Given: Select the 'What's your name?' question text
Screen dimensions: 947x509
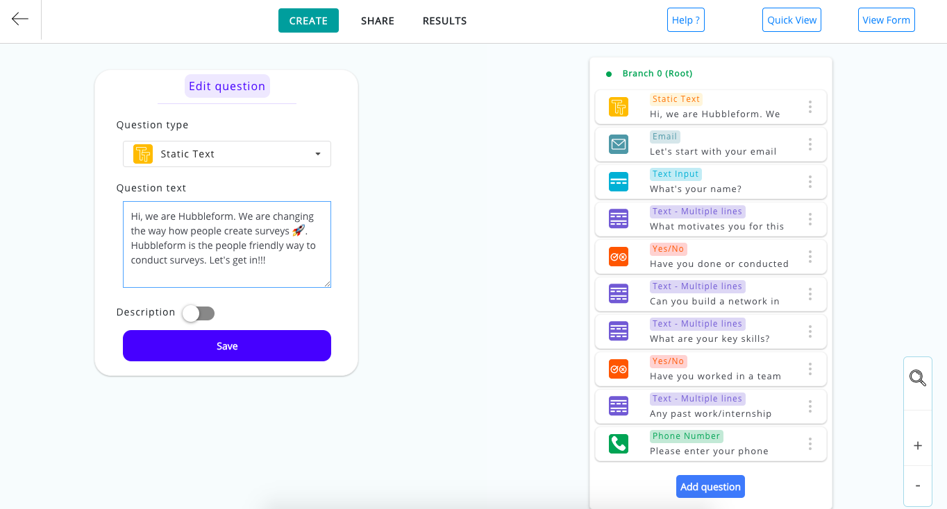Looking at the screenshot, I should 696,189.
